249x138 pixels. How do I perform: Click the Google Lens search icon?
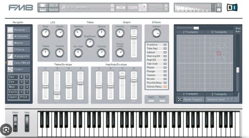[6, 130]
